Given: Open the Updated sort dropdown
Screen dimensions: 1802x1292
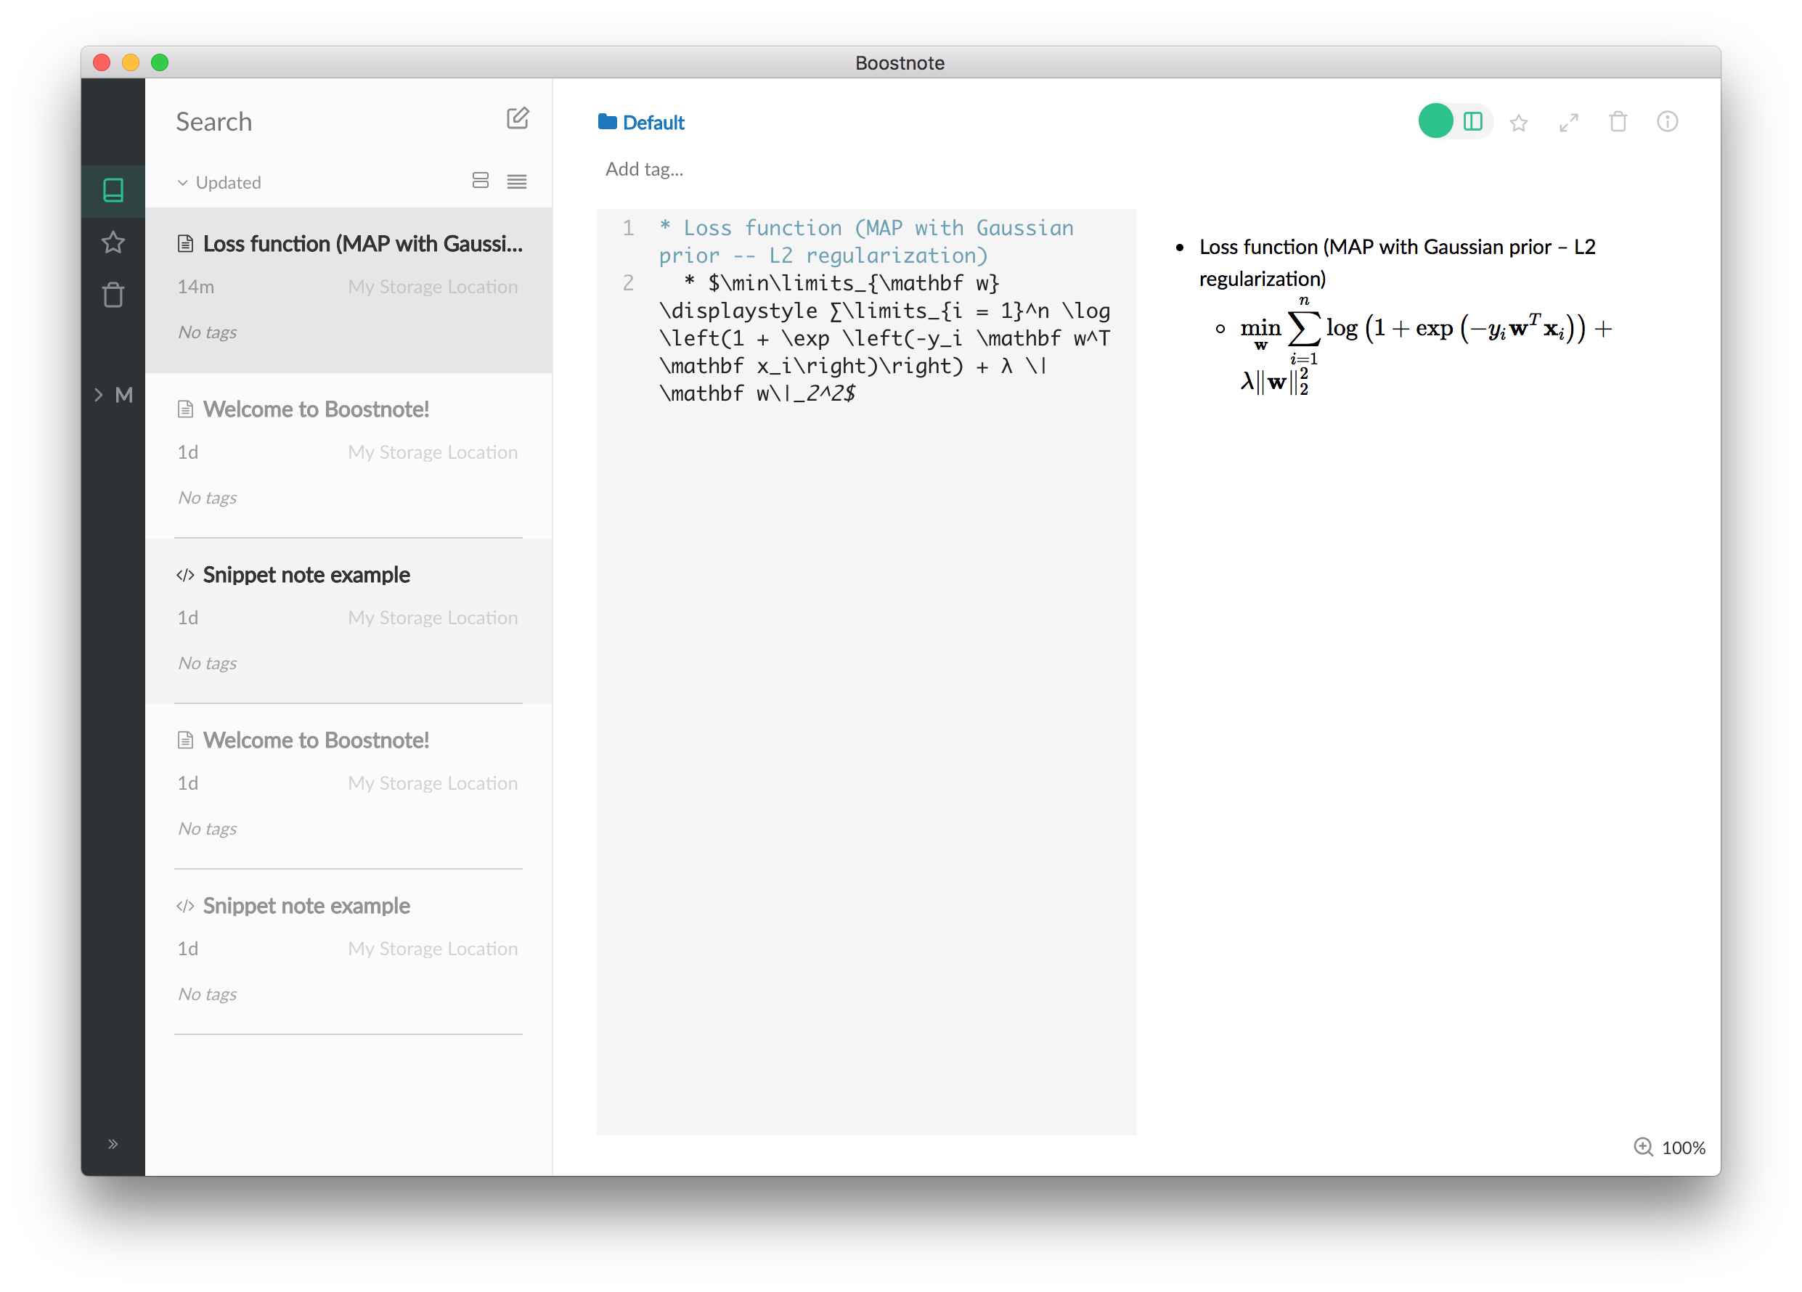Looking at the screenshot, I should [219, 183].
